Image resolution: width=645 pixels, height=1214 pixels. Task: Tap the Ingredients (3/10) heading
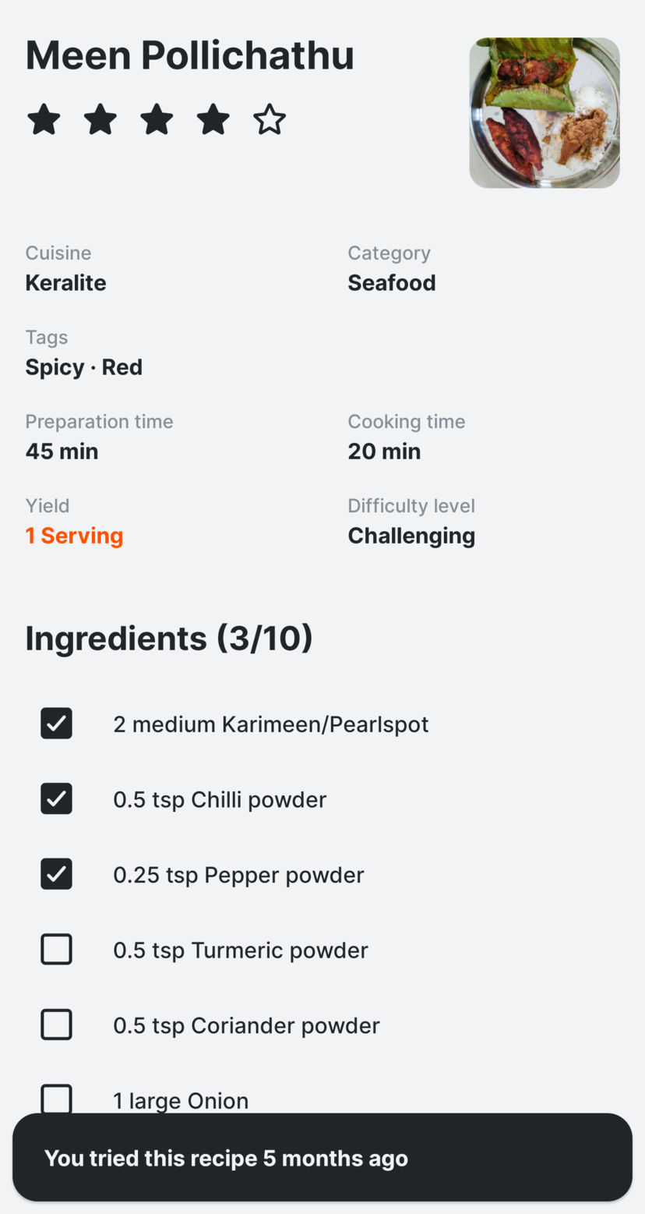pyautogui.click(x=169, y=638)
